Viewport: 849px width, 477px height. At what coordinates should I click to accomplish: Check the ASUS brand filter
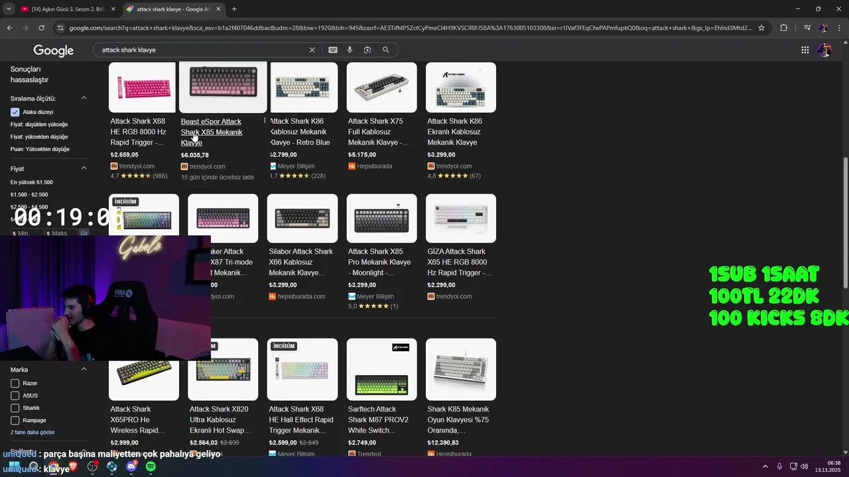[x=15, y=396]
